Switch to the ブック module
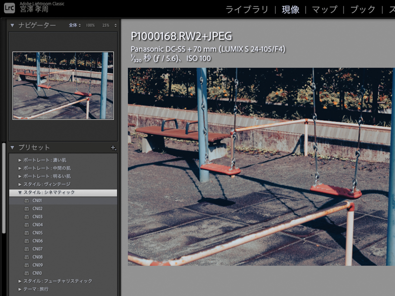 [363, 9]
